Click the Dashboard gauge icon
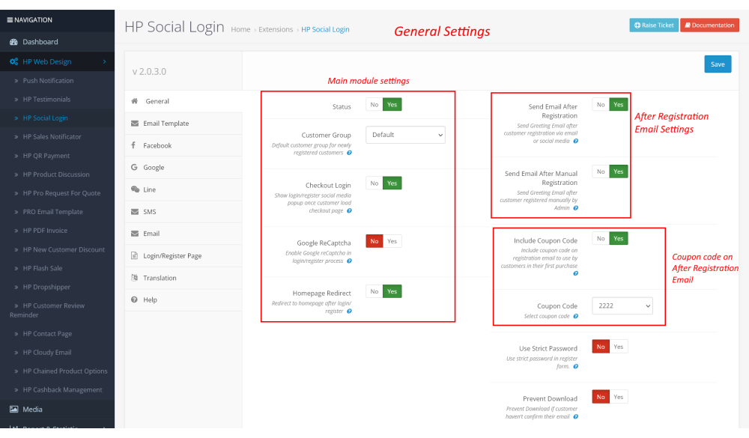 13,42
